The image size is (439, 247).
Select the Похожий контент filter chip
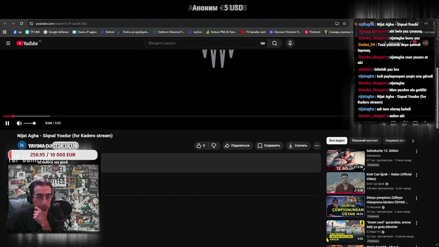365,140
